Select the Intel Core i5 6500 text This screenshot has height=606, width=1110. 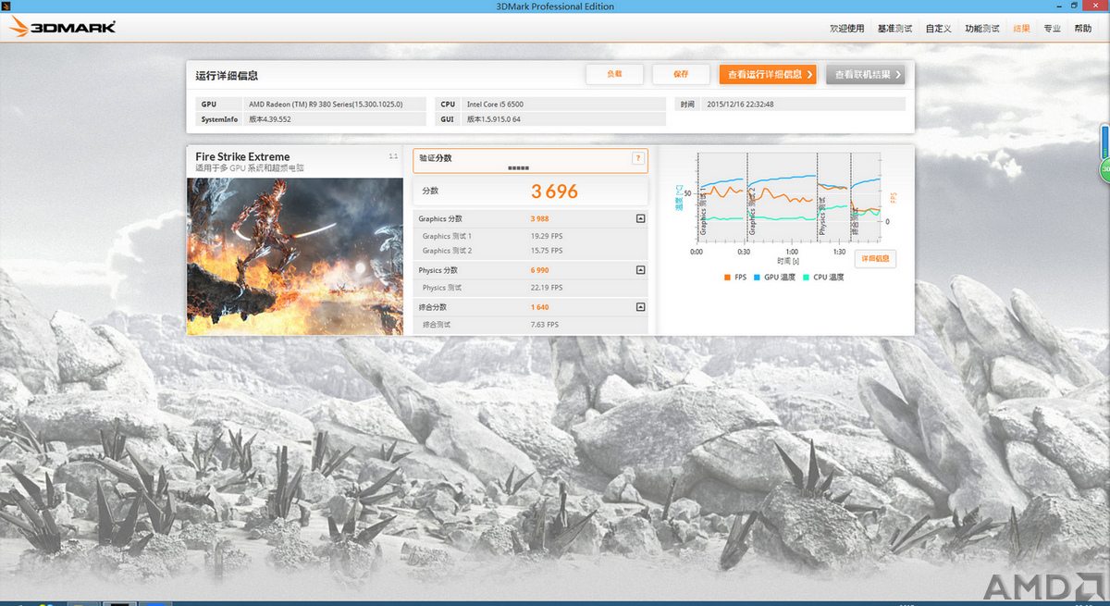point(495,105)
